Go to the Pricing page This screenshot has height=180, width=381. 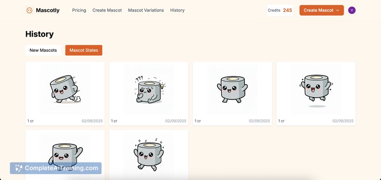[x=79, y=10]
